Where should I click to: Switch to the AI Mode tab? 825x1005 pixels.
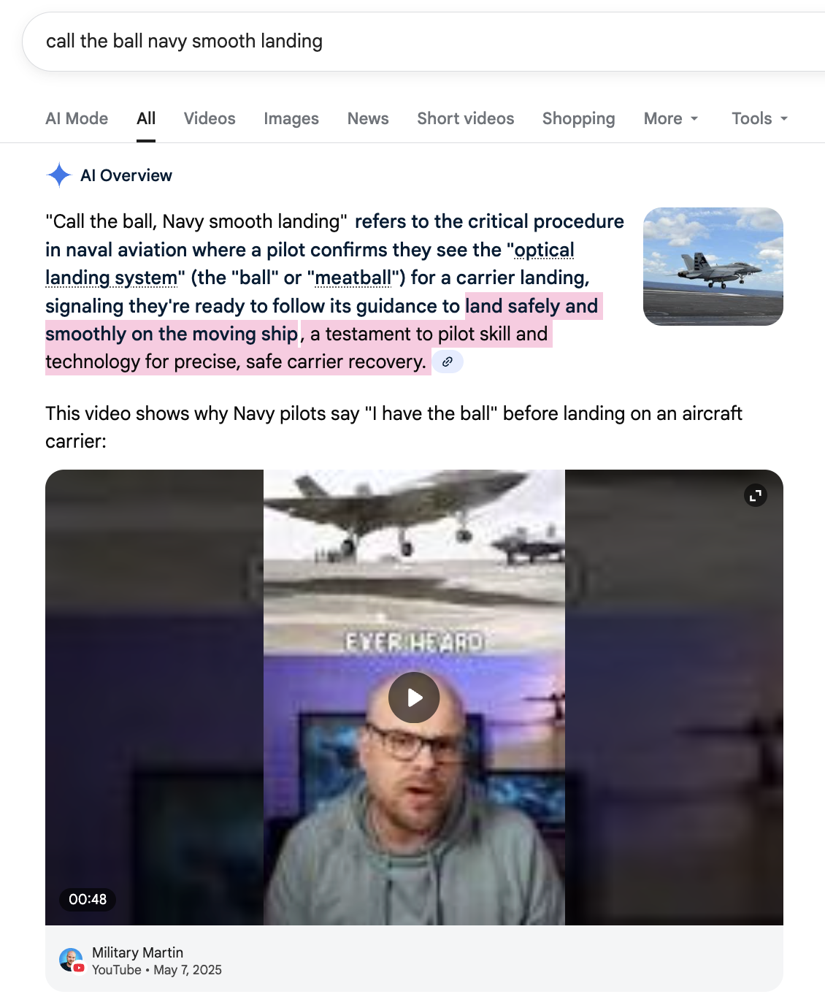pos(77,118)
